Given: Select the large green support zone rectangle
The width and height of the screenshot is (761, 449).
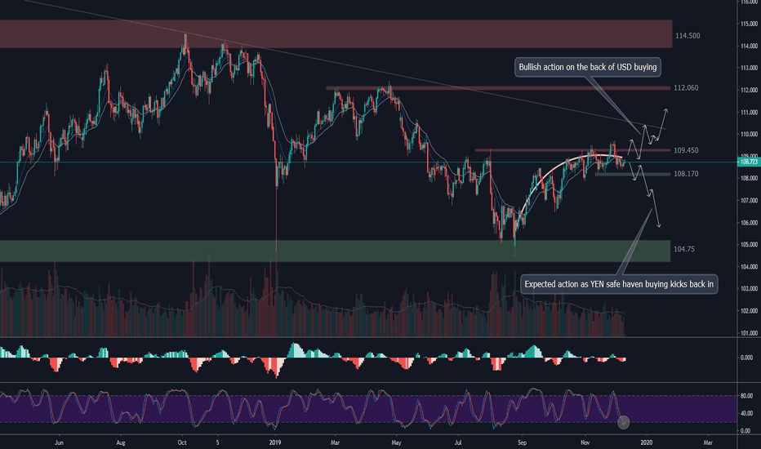Looking at the screenshot, I should tap(335, 251).
